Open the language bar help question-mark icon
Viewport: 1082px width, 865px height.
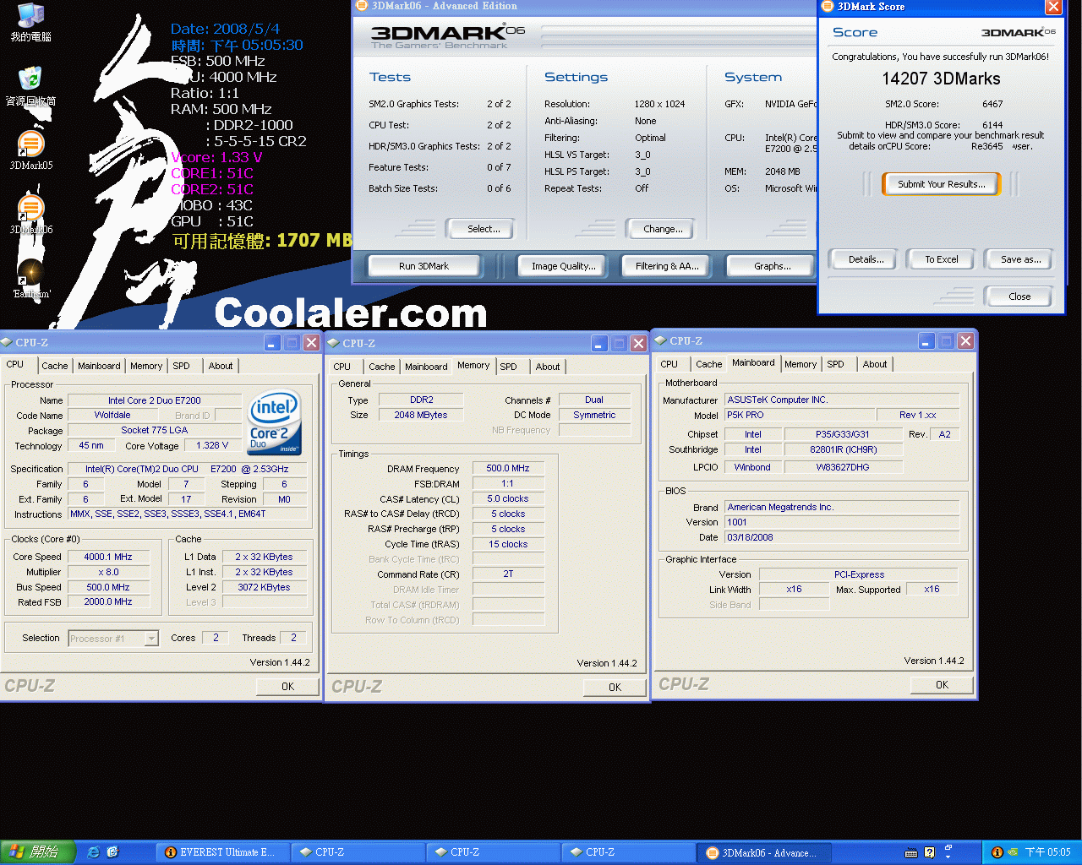[930, 852]
